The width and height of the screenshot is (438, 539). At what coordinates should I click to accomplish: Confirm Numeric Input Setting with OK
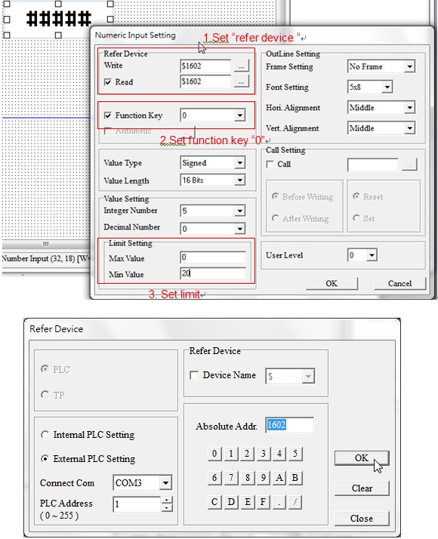pyautogui.click(x=332, y=284)
